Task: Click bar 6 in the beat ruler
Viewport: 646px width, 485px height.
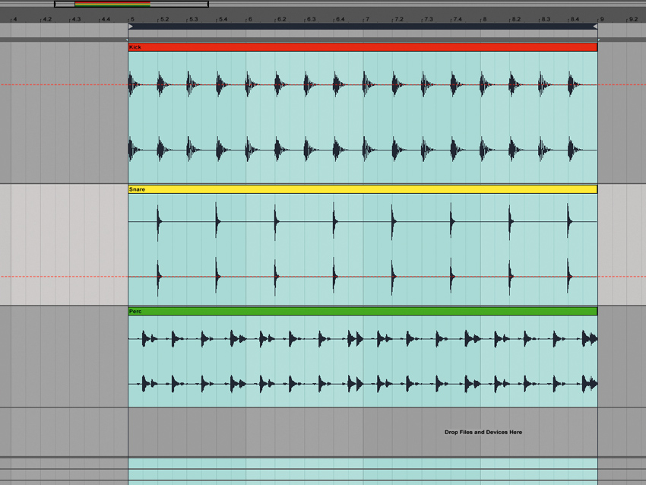Action: pos(250,19)
